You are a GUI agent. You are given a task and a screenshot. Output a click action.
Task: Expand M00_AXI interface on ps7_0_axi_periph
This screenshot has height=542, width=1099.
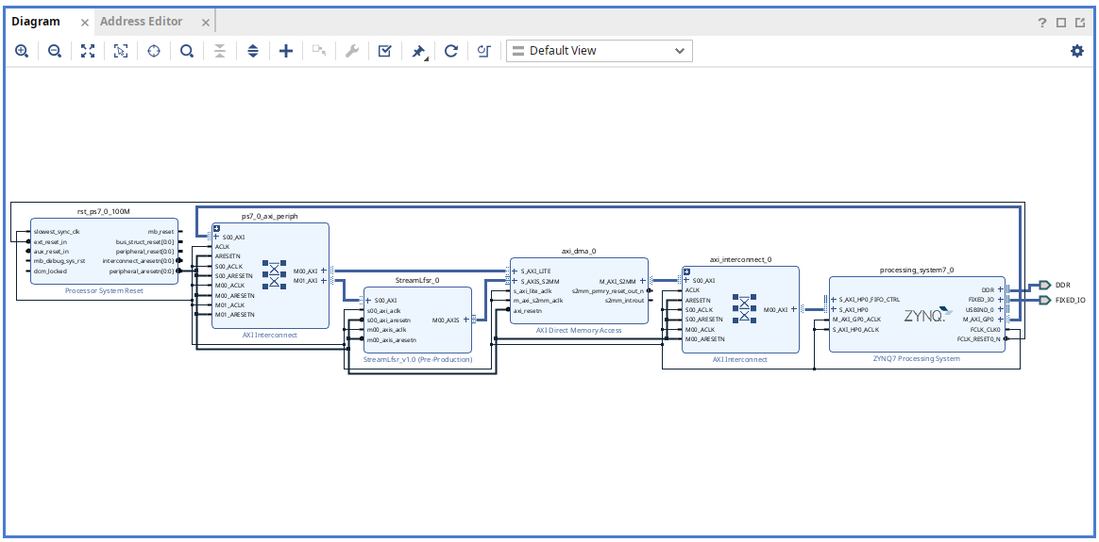(x=323, y=271)
